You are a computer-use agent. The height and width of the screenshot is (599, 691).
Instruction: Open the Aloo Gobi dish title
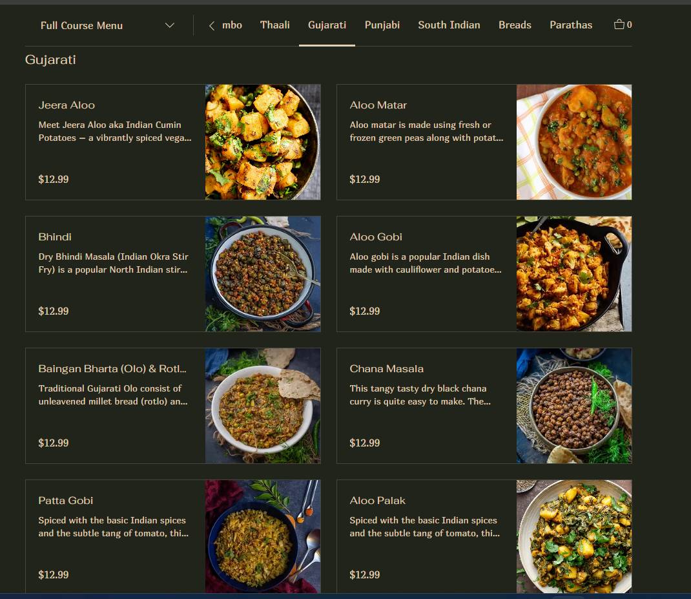coord(376,237)
